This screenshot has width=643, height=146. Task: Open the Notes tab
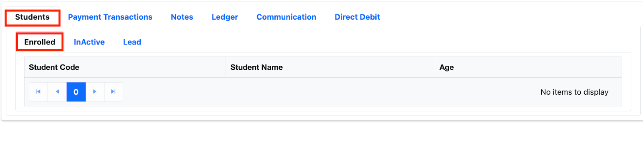182,17
